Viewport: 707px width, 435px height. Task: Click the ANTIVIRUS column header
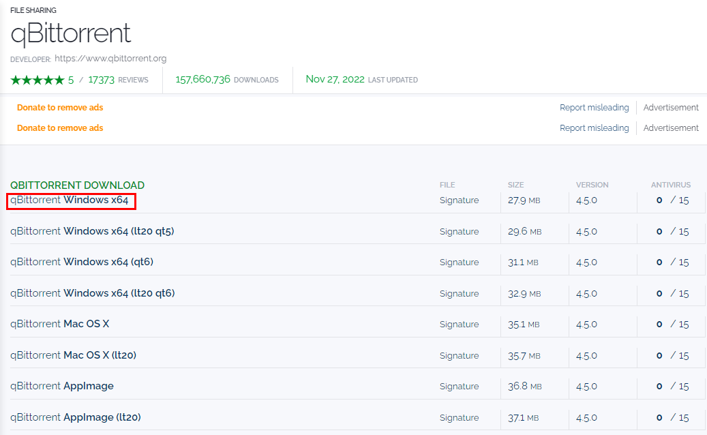(x=670, y=185)
